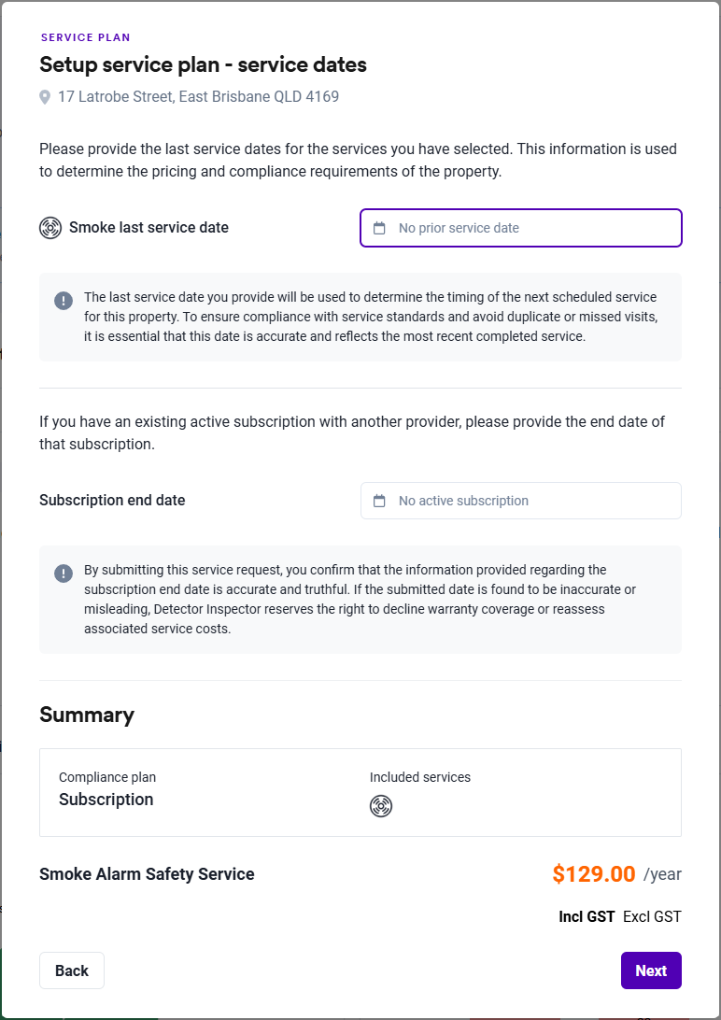Click the calendar icon in the prior service date field

coord(379,228)
